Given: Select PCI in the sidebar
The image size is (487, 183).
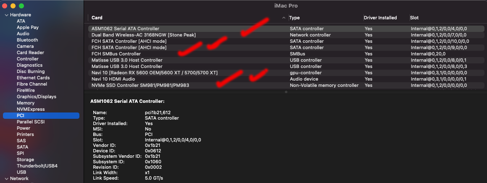Looking at the screenshot, I should point(21,115).
